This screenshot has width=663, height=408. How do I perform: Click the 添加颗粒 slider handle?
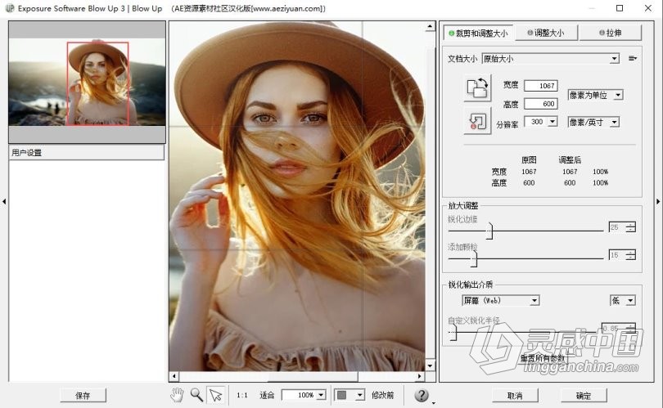pos(474,258)
